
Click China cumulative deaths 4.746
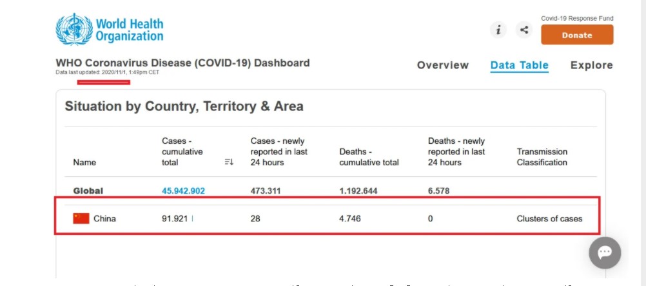click(x=350, y=219)
